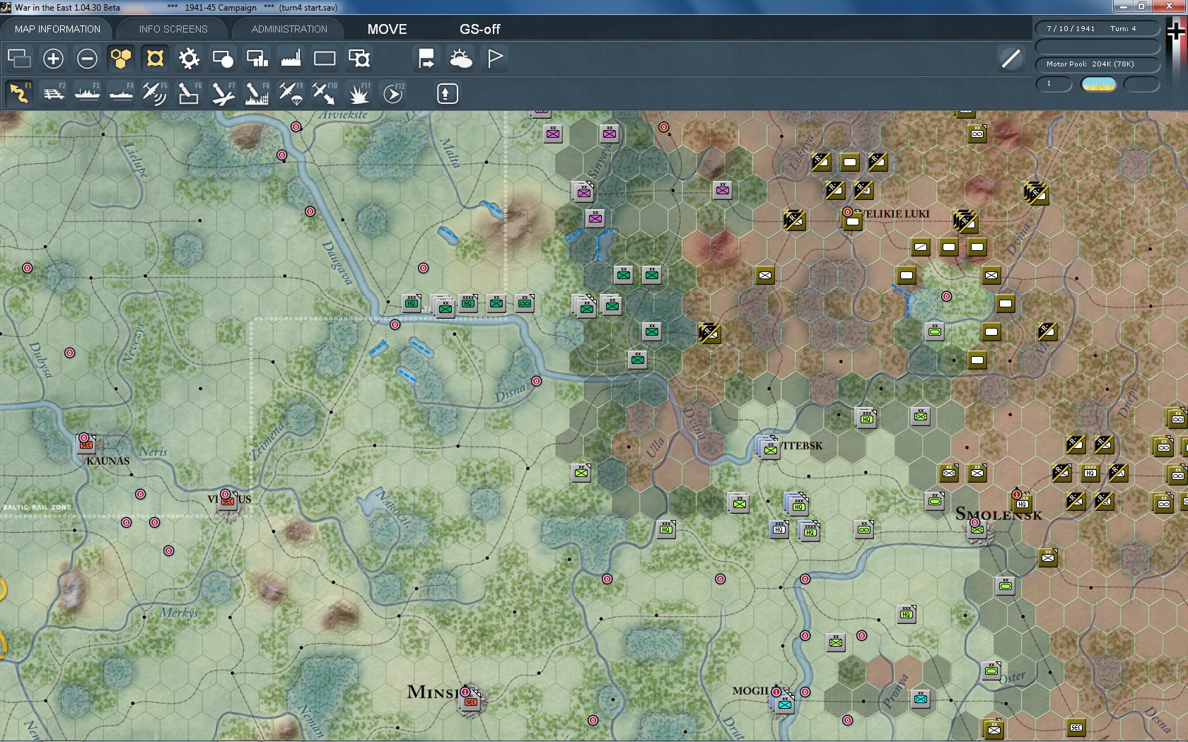1188x742 pixels.
Task: Click the field showing value 1
Action: point(1054,84)
